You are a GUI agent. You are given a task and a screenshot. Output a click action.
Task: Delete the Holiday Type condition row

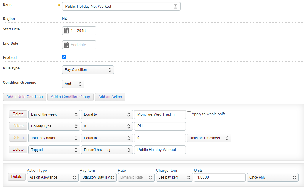[18, 126]
